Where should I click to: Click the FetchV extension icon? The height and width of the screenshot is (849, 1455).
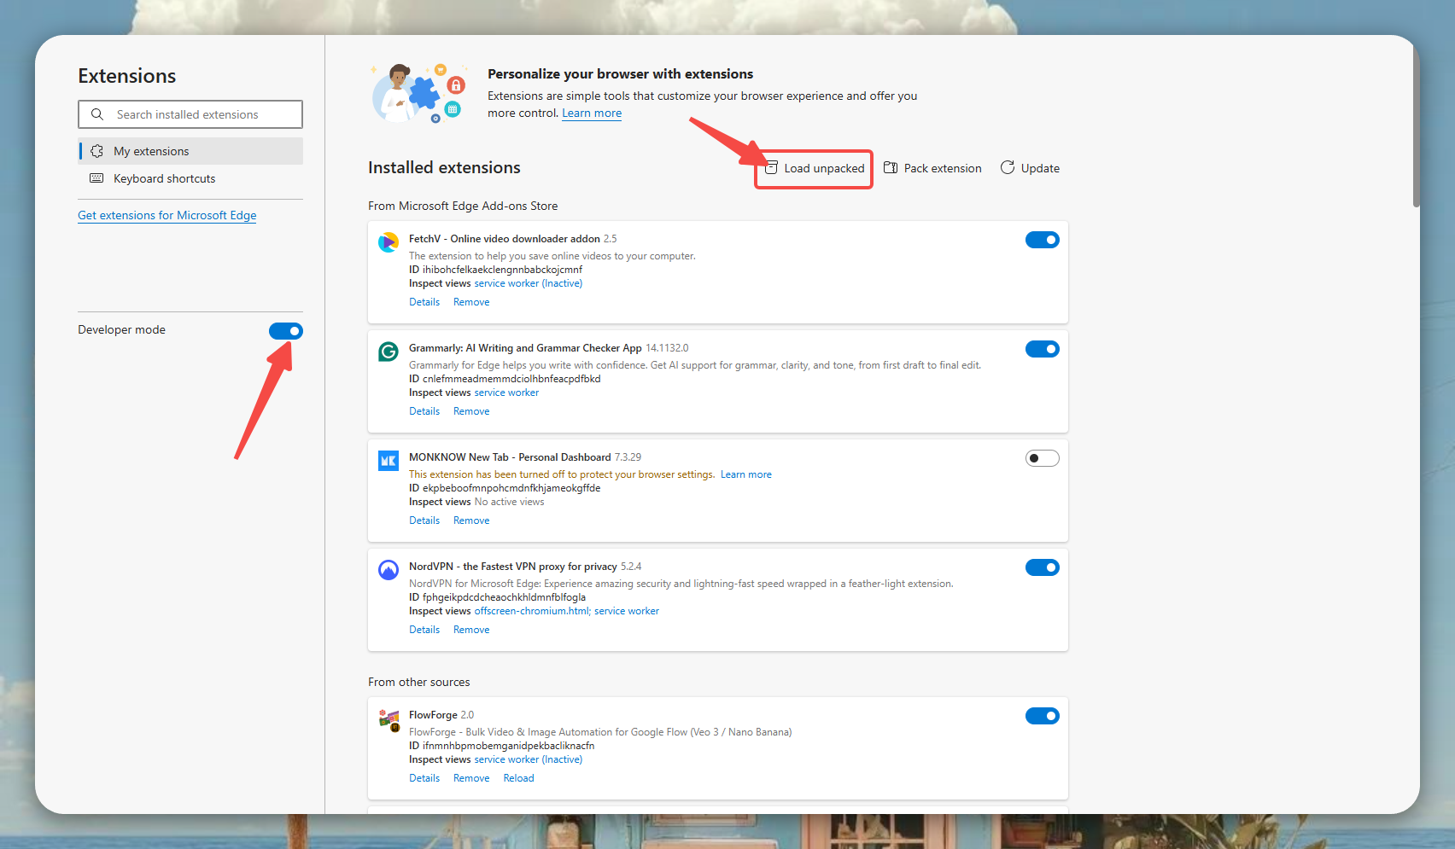[389, 242]
